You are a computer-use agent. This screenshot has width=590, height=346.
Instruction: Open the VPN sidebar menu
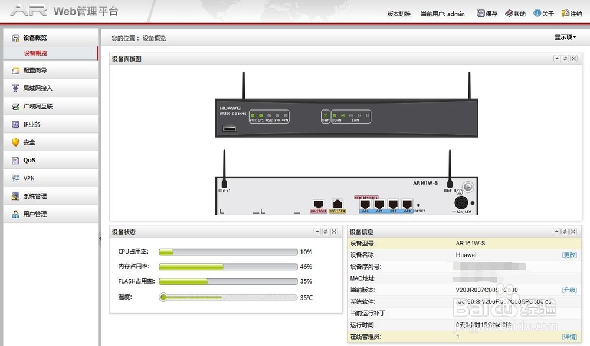[50, 178]
